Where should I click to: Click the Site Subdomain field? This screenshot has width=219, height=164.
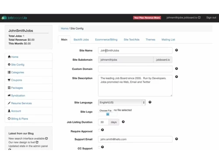[x=126, y=60]
